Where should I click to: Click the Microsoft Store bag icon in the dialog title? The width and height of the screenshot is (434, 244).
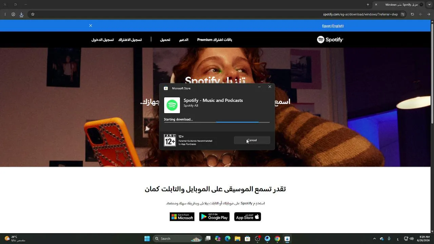[166, 88]
